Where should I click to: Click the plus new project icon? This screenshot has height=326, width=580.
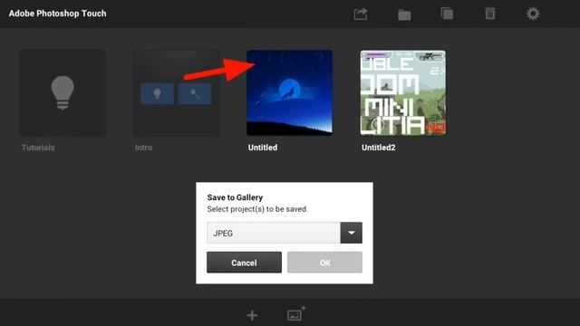pos(252,315)
